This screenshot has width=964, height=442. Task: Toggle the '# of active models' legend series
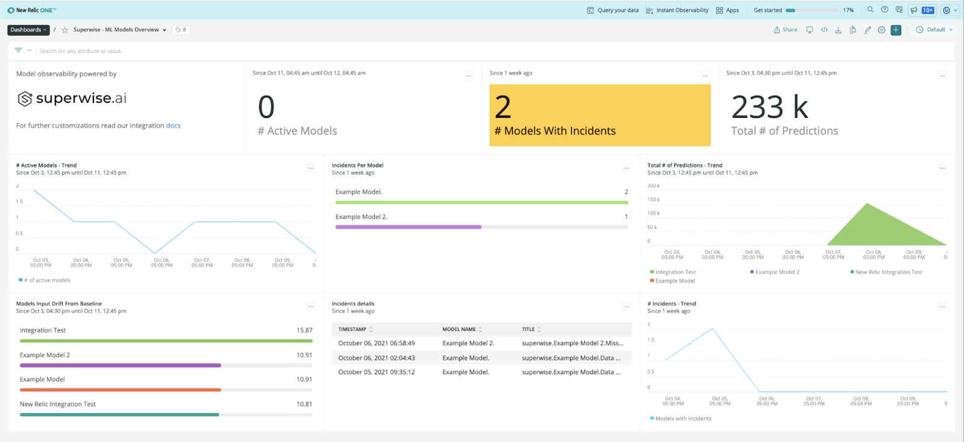pos(45,280)
